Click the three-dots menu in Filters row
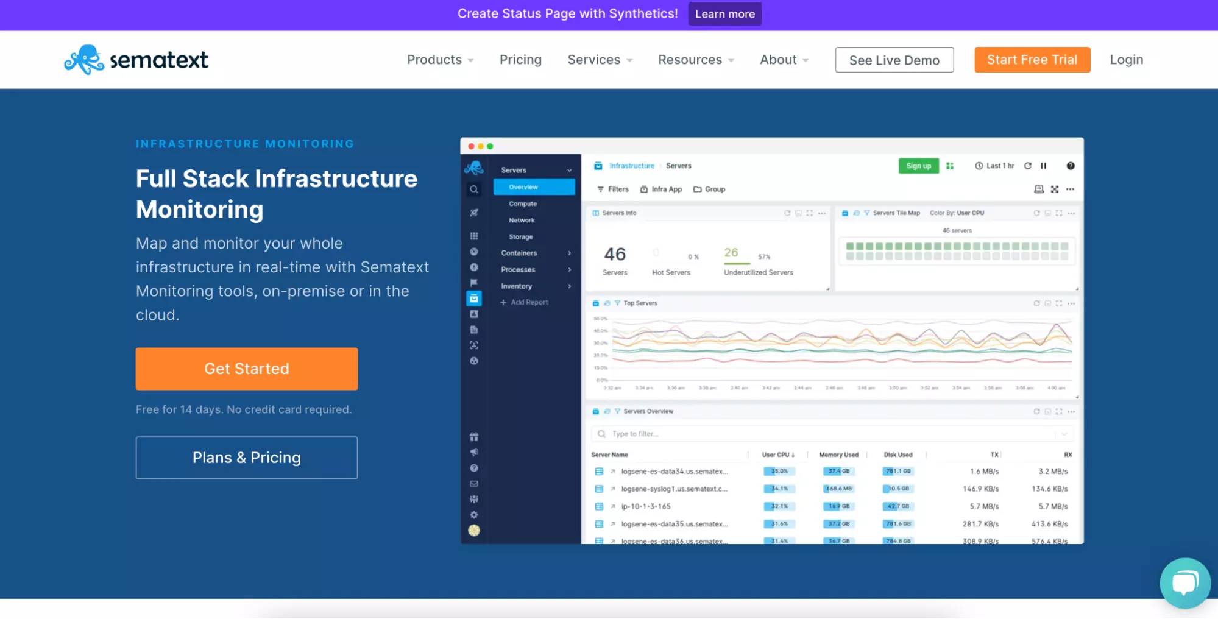The height and width of the screenshot is (619, 1218). [x=1071, y=189]
